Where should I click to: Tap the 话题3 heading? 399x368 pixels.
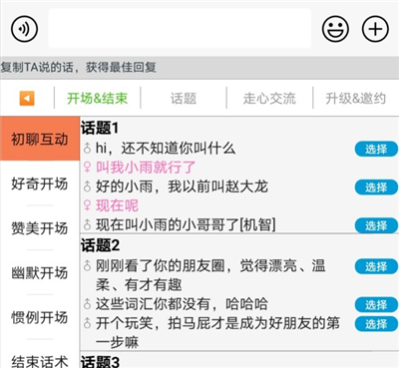coord(100,361)
